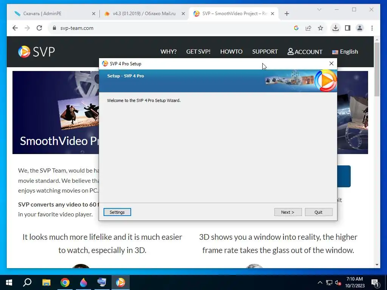Screen dimensions: 387x290
Task: Quit the SVP 4 Pro setup
Action: tap(318, 212)
